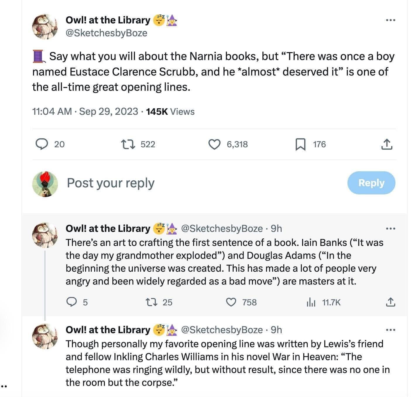Click the reply bubble icon on main tweet
The height and width of the screenshot is (397, 411).
click(x=42, y=144)
